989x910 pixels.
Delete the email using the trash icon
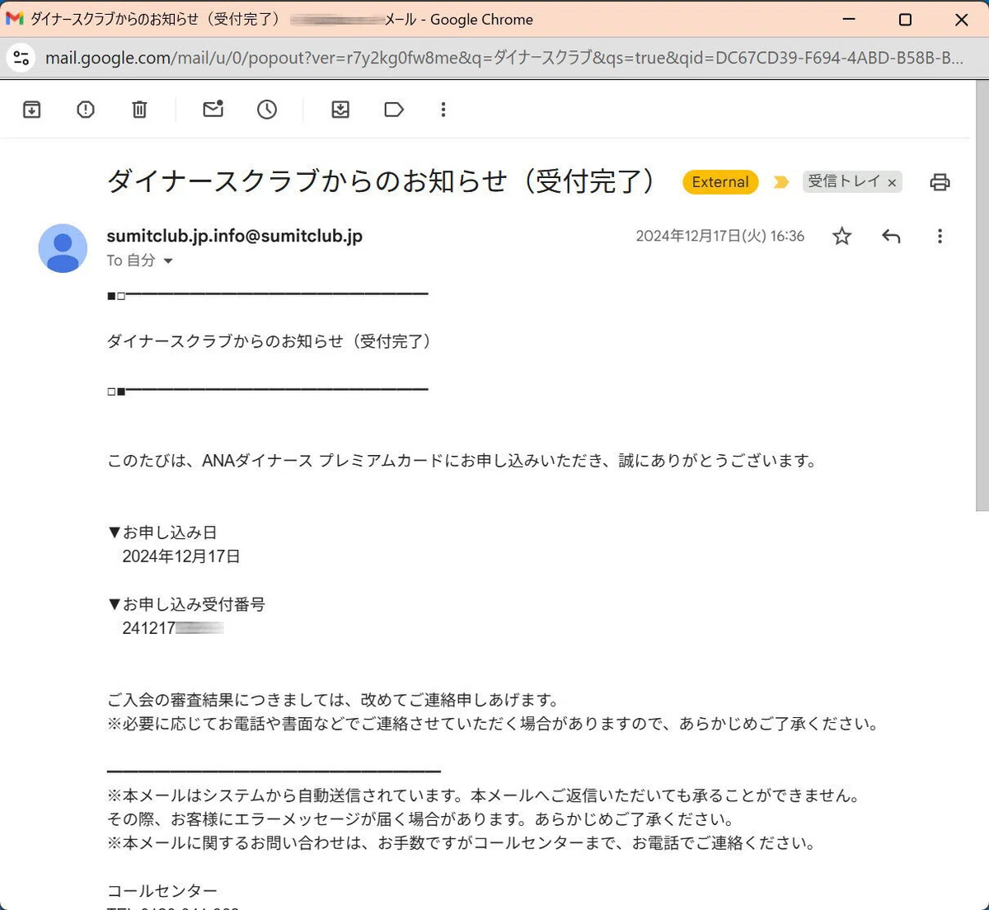[x=139, y=110]
